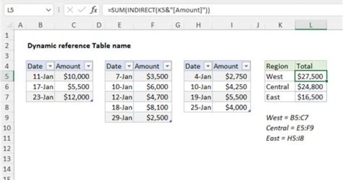Select the East region cell
Viewport: 343px width, 180px height.
[280, 97]
